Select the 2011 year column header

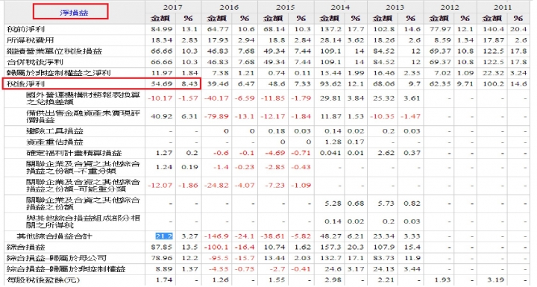point(503,7)
